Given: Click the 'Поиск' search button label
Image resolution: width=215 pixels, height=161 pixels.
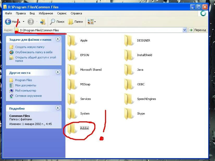Looking at the screenshot, I should click(60, 22).
